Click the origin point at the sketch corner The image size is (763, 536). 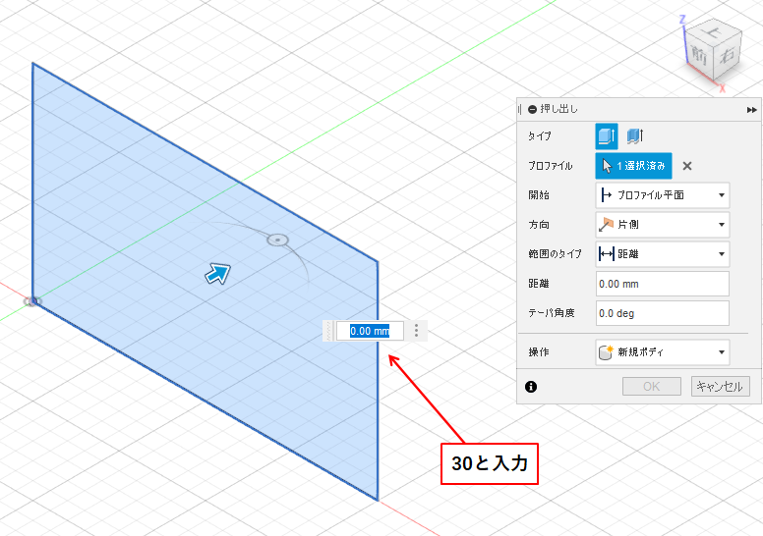click(32, 301)
